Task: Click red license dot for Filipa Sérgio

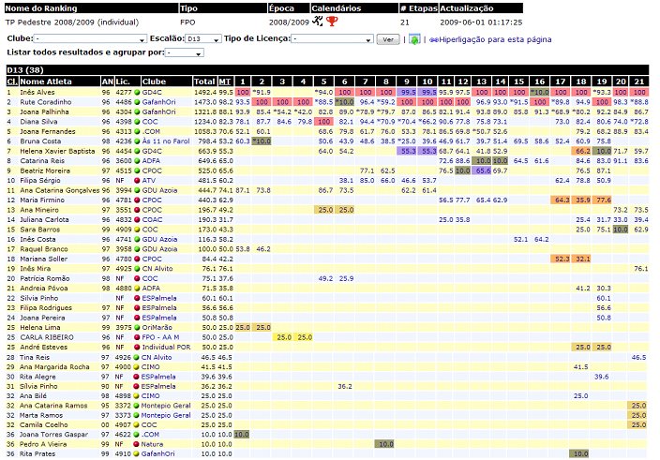Action: coord(136,181)
